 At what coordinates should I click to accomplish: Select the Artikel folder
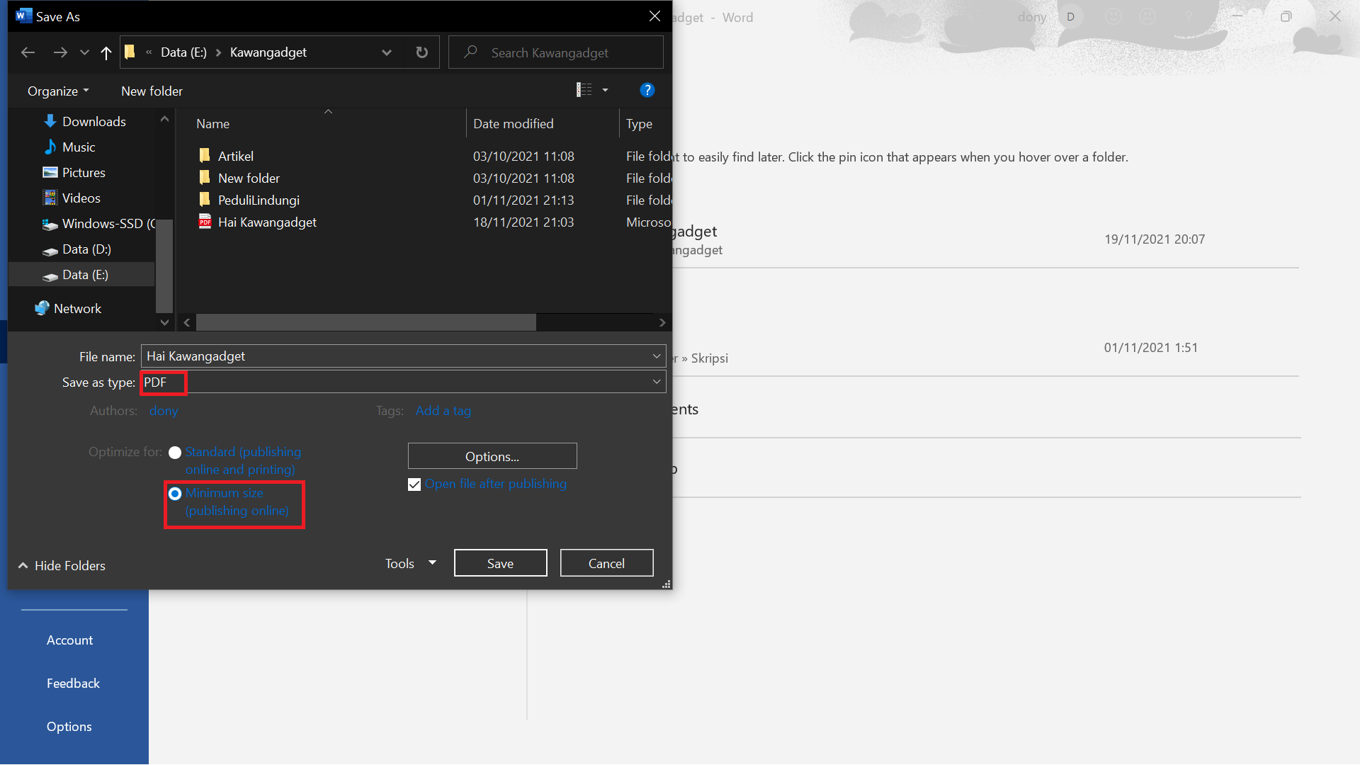(x=235, y=157)
